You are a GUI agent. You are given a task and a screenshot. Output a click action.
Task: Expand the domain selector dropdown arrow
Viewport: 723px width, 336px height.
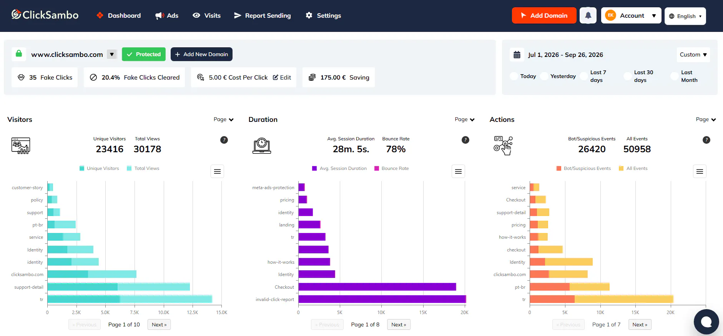112,54
